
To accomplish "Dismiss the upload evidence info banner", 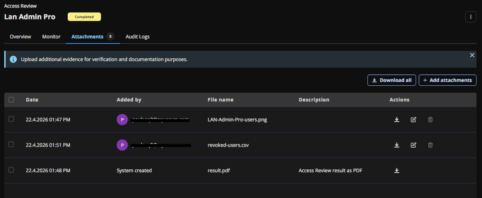I will click(x=472, y=55).
